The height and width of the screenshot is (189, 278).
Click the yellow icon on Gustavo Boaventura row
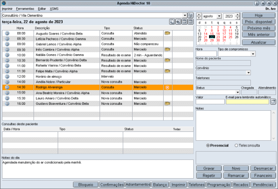[x=168, y=103]
